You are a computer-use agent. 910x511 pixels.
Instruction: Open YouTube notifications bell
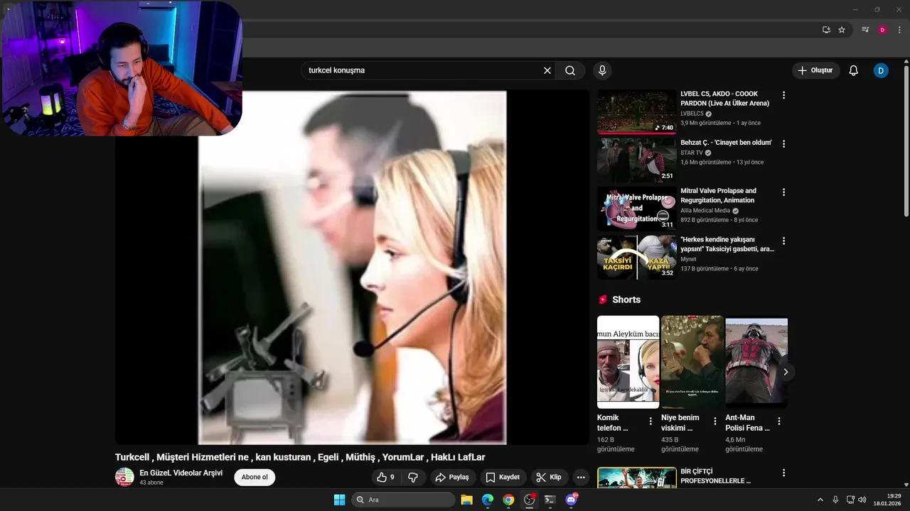pos(854,70)
